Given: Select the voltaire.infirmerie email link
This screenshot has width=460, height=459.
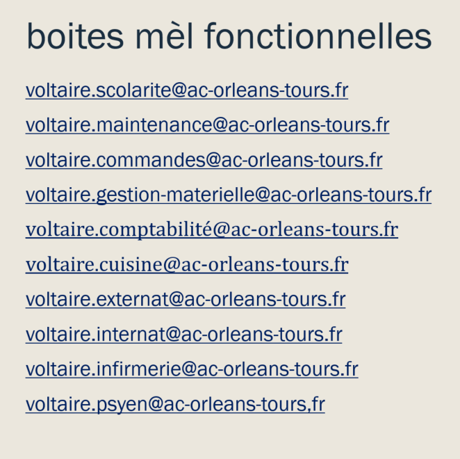Looking at the screenshot, I should pos(192,369).
